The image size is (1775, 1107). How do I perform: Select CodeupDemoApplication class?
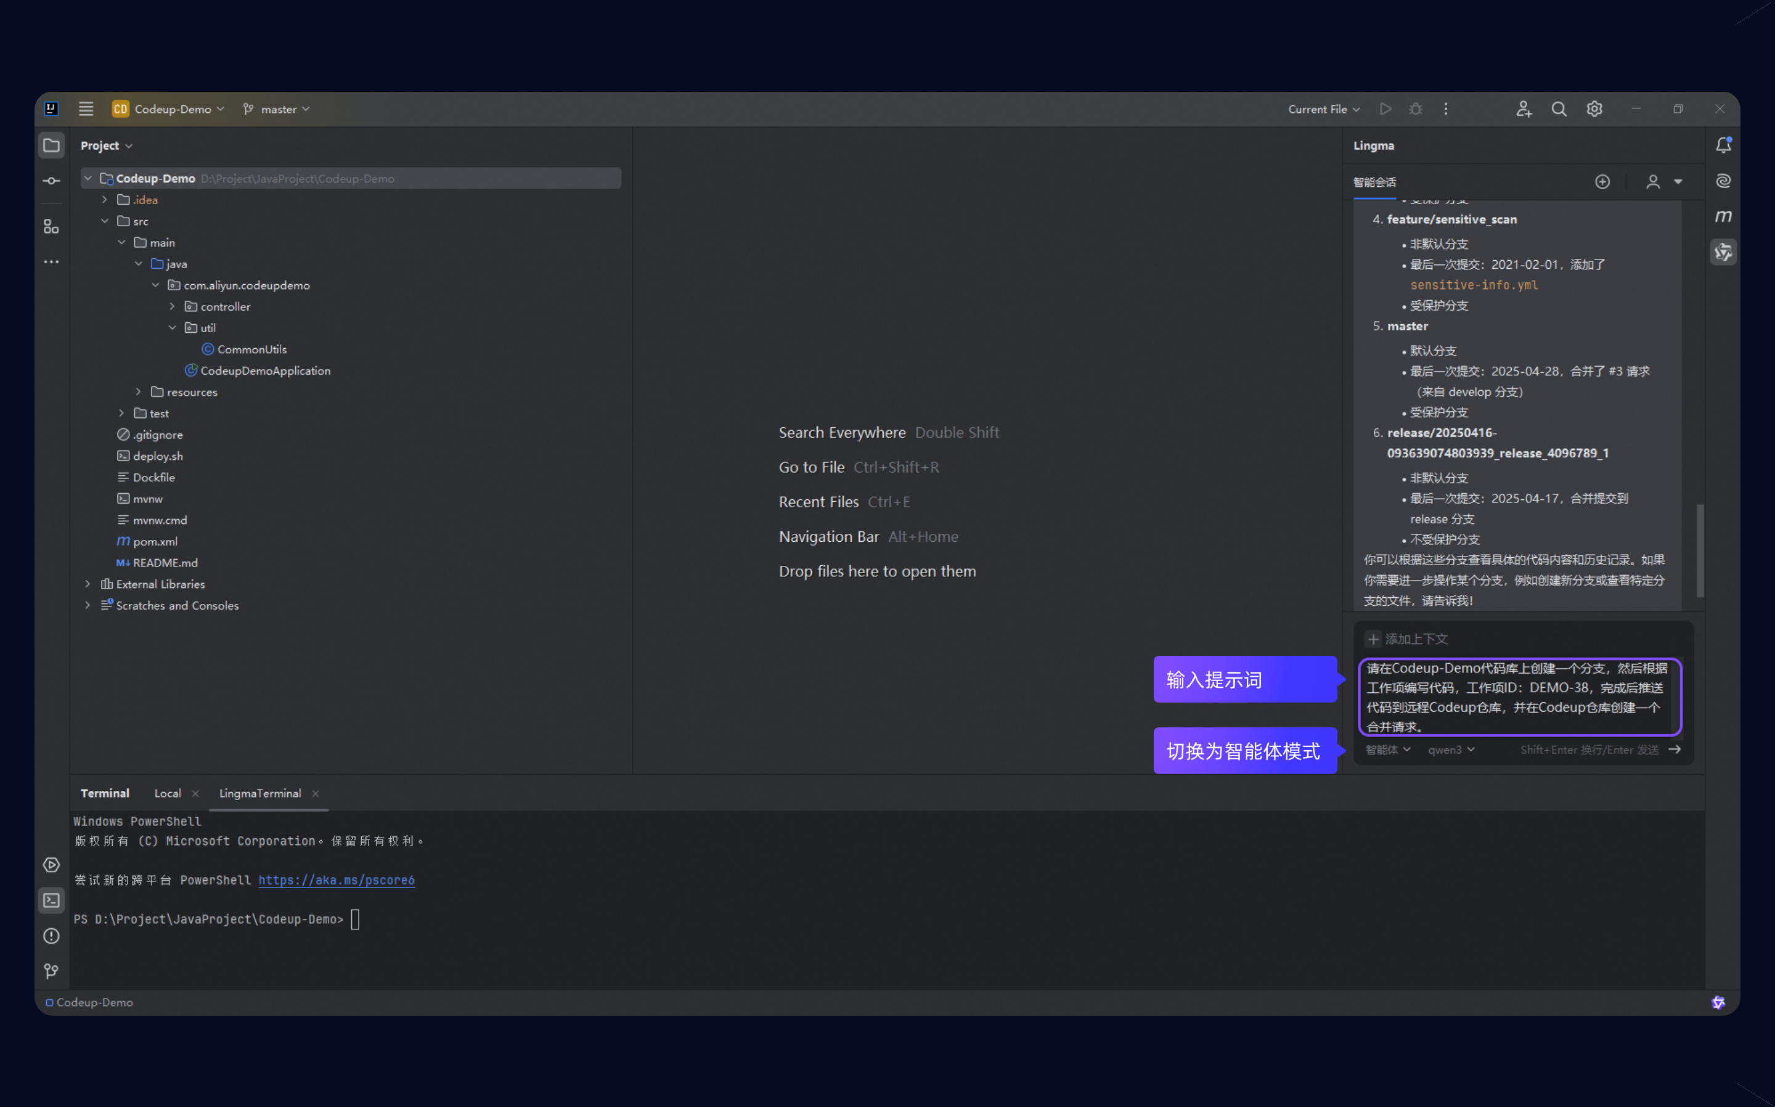coord(258,370)
